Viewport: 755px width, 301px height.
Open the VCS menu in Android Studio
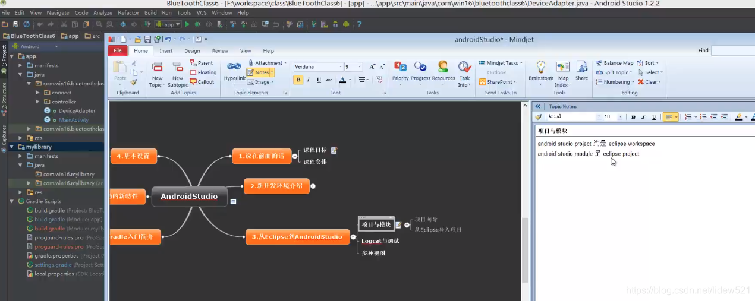pos(202,12)
